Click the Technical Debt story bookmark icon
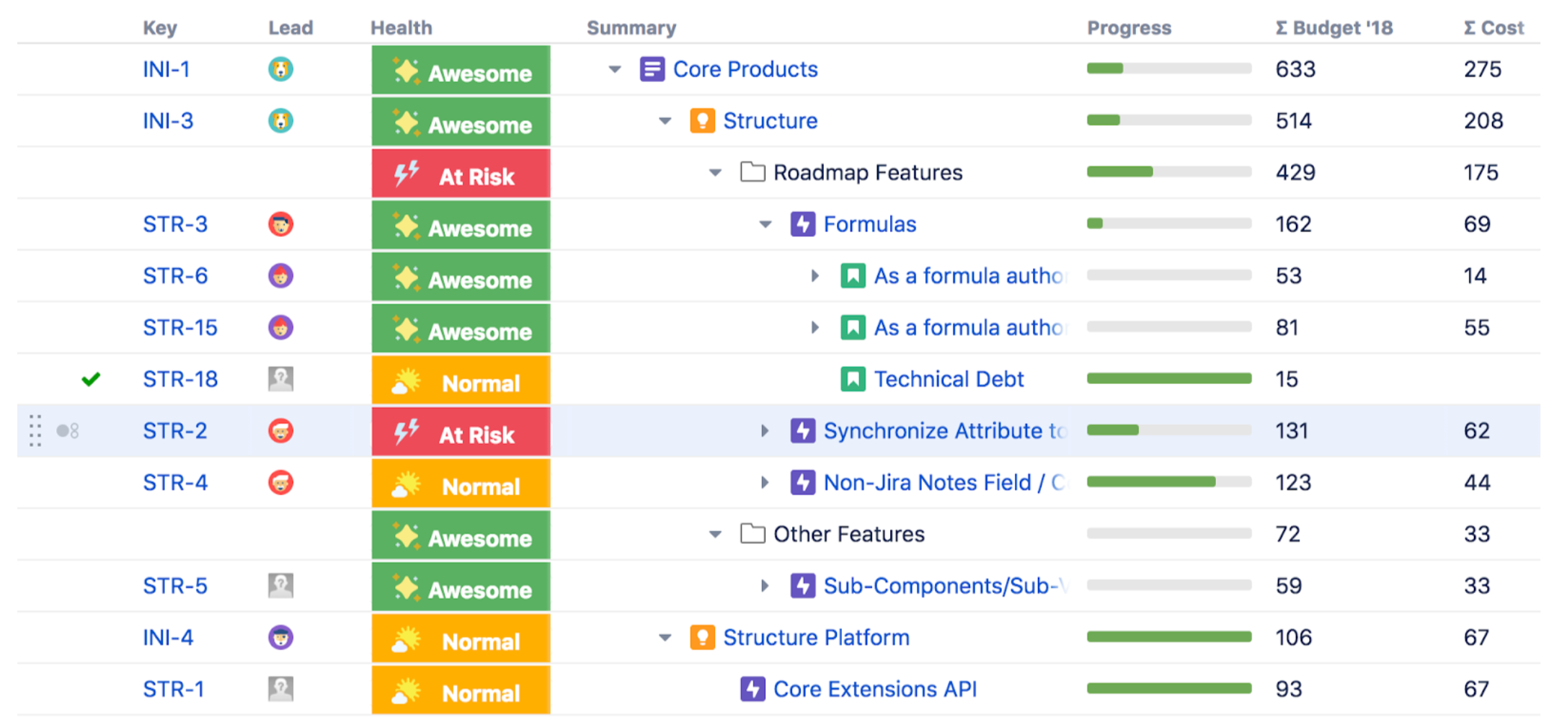The width and height of the screenshot is (1567, 725). coord(853,379)
